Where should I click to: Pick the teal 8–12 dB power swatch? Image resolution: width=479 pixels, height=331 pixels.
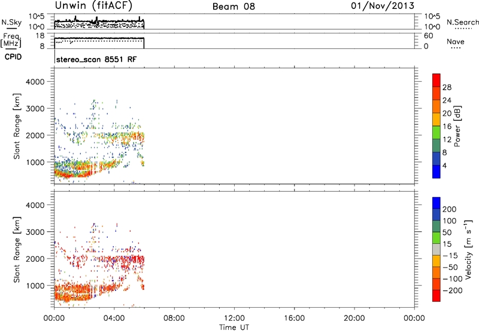[x=436, y=146]
